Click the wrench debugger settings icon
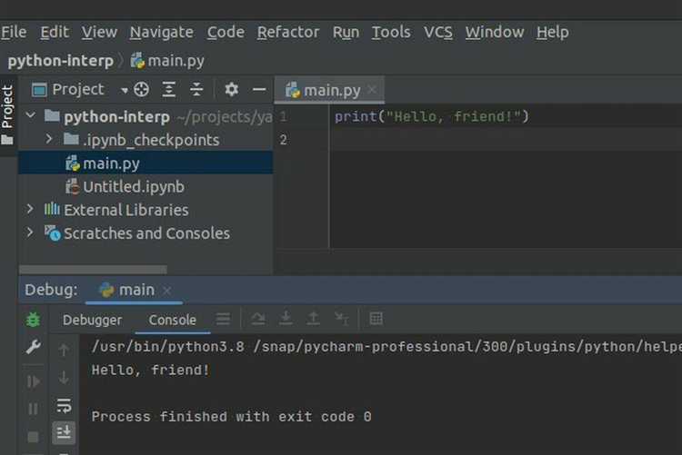This screenshot has width=682, height=455. tap(34, 348)
